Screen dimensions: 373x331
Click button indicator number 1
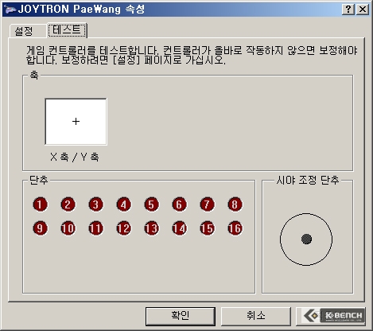point(41,204)
